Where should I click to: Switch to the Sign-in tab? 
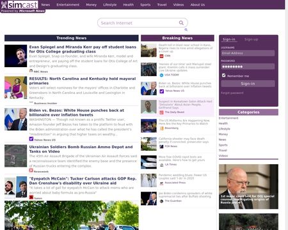[x=229, y=40]
